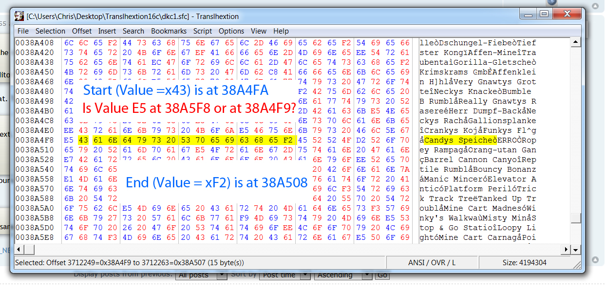This screenshot has height=289, width=606.
Task: Open the File menu
Action: point(23,31)
